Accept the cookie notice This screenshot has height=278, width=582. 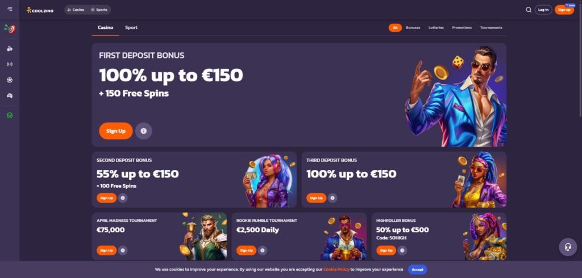click(418, 269)
